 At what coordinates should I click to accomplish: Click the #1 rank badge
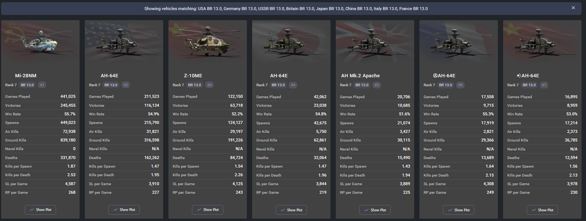pyautogui.click(x=42, y=85)
